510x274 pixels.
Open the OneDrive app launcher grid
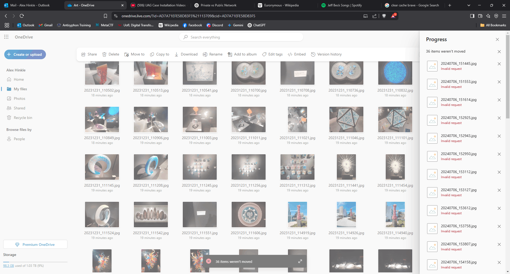tap(6, 37)
